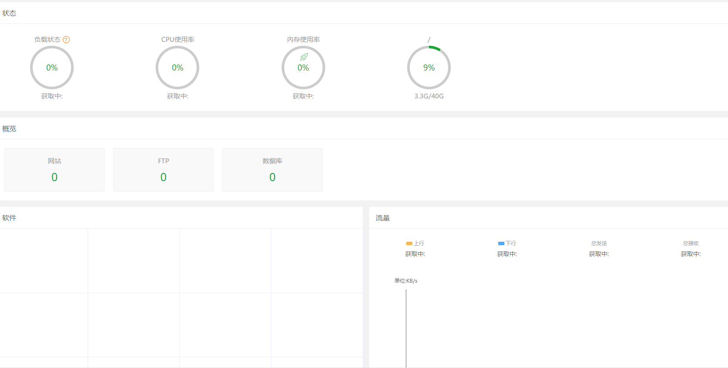The image size is (728, 368).
Task: Select the 流量 panel header
Action: tap(383, 218)
